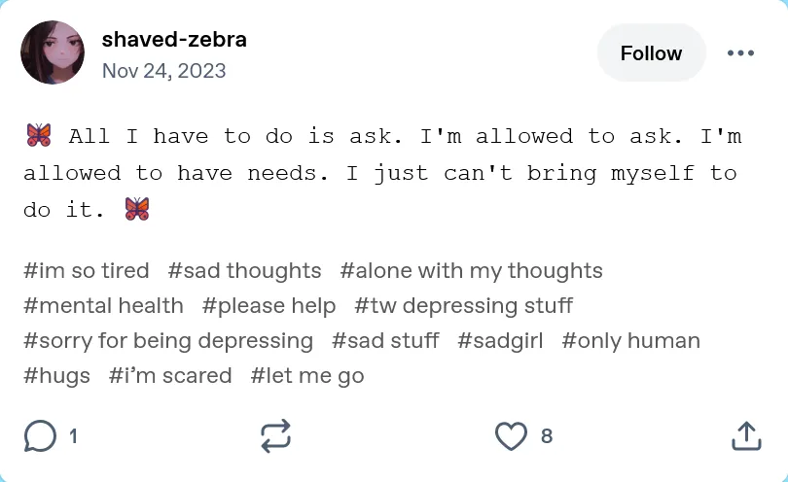Open the three-dot more options menu
The height and width of the screenshot is (482, 788).
pos(741,53)
